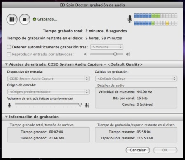
Task: Click the microphone icon beside level meters
Action: tap(130, 19)
